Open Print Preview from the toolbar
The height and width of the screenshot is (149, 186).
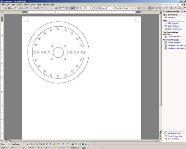pos(24,8)
